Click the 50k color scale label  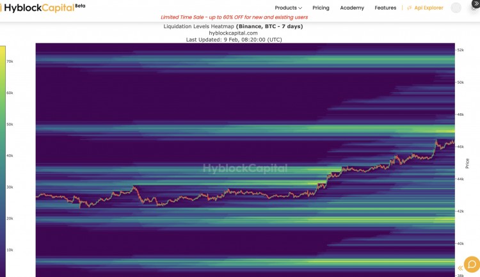[x=10, y=124]
